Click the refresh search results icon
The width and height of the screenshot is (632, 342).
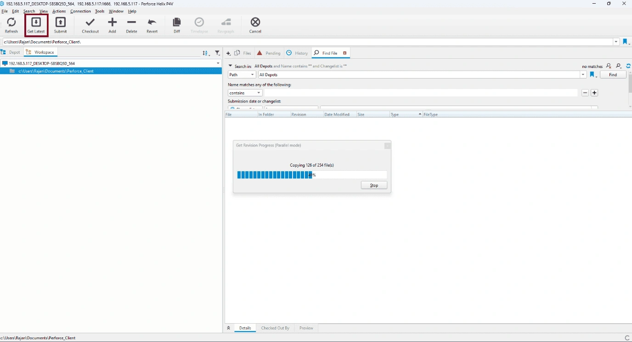628,66
